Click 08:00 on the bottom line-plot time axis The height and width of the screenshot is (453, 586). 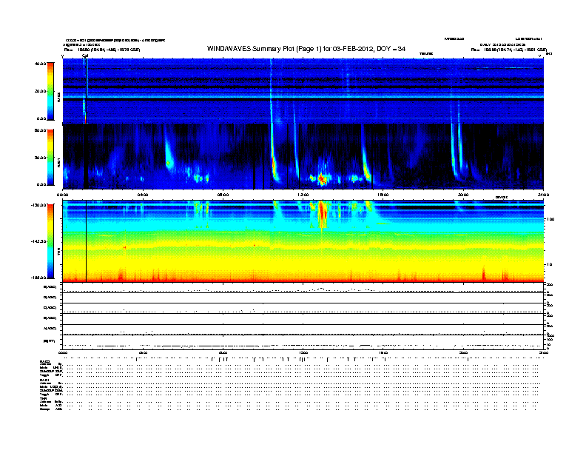click(x=223, y=352)
